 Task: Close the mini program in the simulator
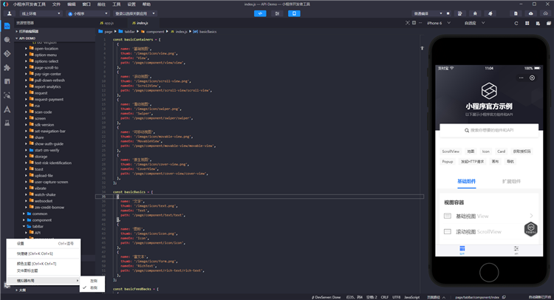click(532, 78)
